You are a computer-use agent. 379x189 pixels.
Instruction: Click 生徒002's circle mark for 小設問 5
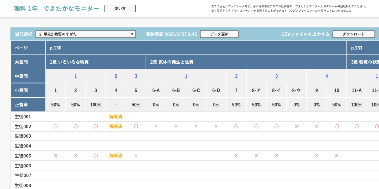(x=136, y=126)
